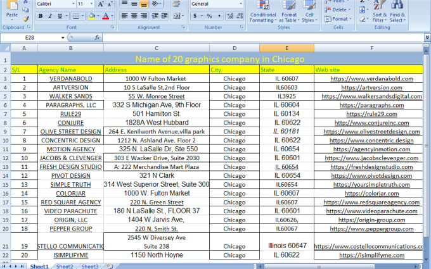
Task: Apply the Accounting dollar format
Action: point(196,16)
